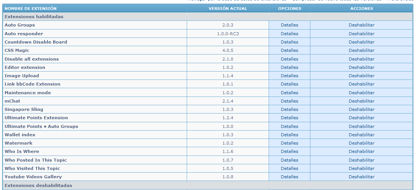Show Detalles for Disable all extensions
The image size is (417, 190).
[290, 59]
